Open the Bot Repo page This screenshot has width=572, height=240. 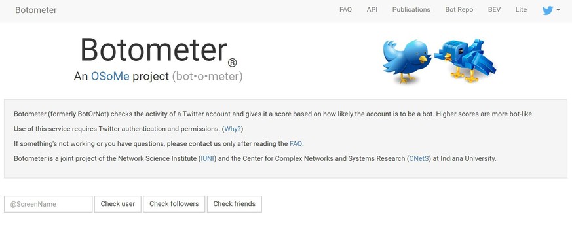459,10
